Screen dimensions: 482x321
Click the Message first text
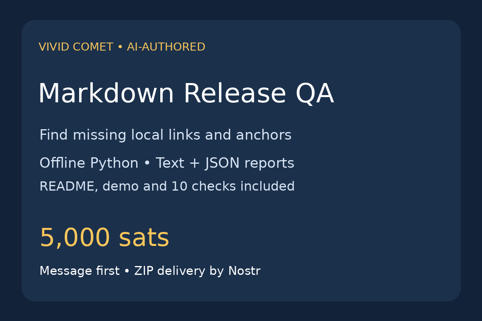pyautogui.click(x=80, y=271)
